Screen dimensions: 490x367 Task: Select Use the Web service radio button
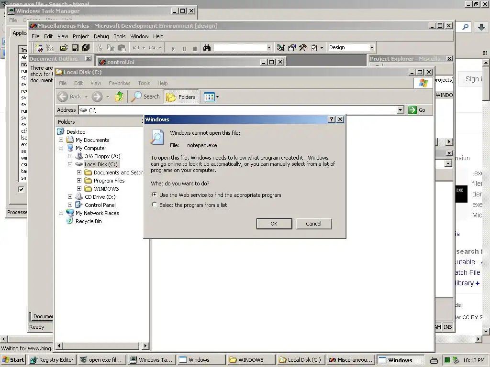tap(155, 194)
